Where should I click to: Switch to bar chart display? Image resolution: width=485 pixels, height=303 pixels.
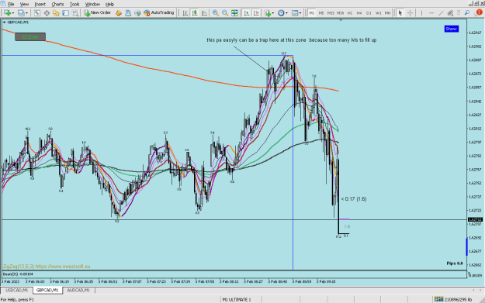pos(185,13)
